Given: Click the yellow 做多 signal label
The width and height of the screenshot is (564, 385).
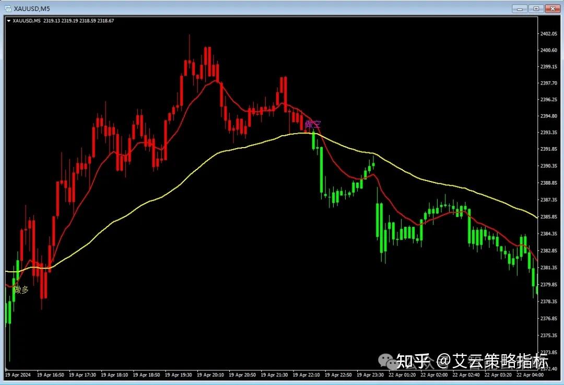Looking at the screenshot, I should point(21,290).
